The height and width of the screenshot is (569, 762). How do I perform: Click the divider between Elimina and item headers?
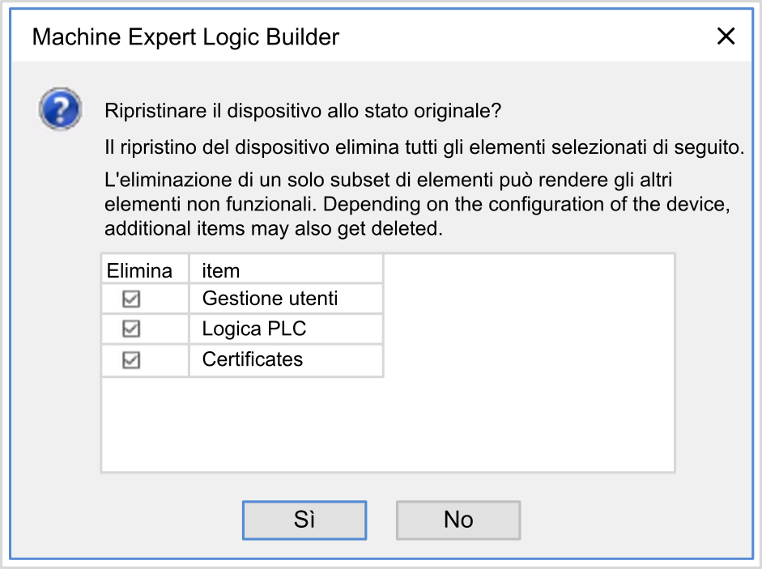[x=189, y=270]
